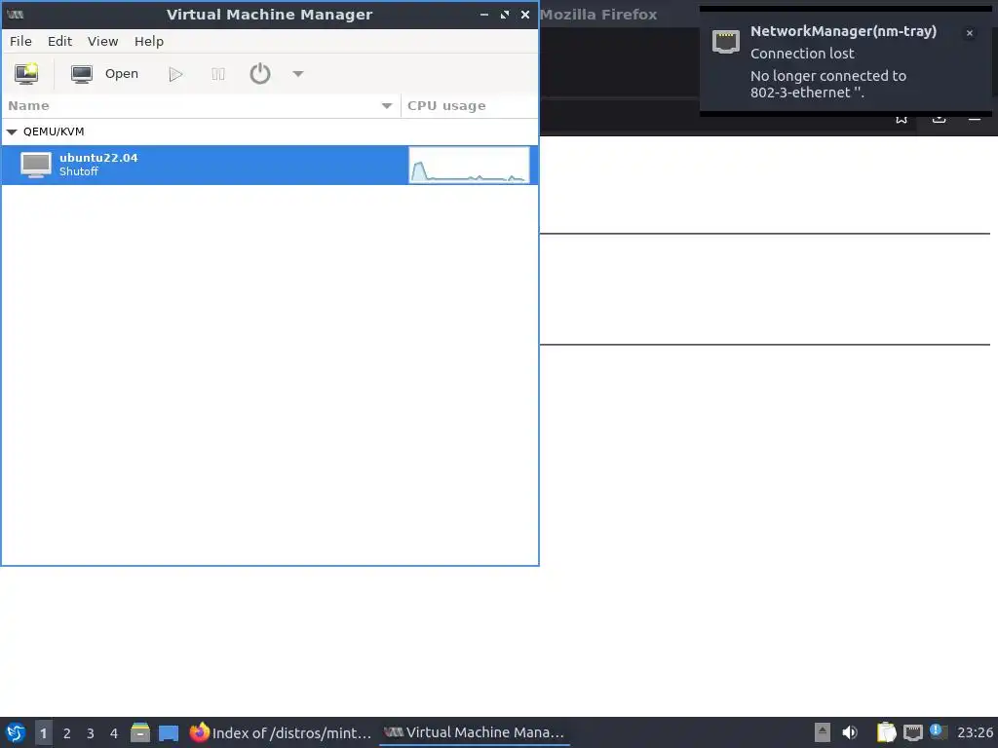This screenshot has width=998, height=748.
Task: Click the Create new virtual machine icon
Action: coord(26,74)
